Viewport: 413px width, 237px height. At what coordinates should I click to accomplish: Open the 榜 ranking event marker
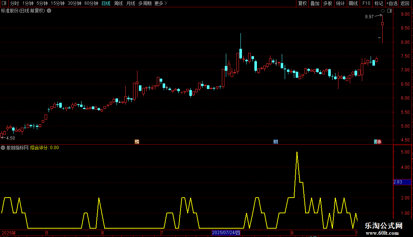137,141
